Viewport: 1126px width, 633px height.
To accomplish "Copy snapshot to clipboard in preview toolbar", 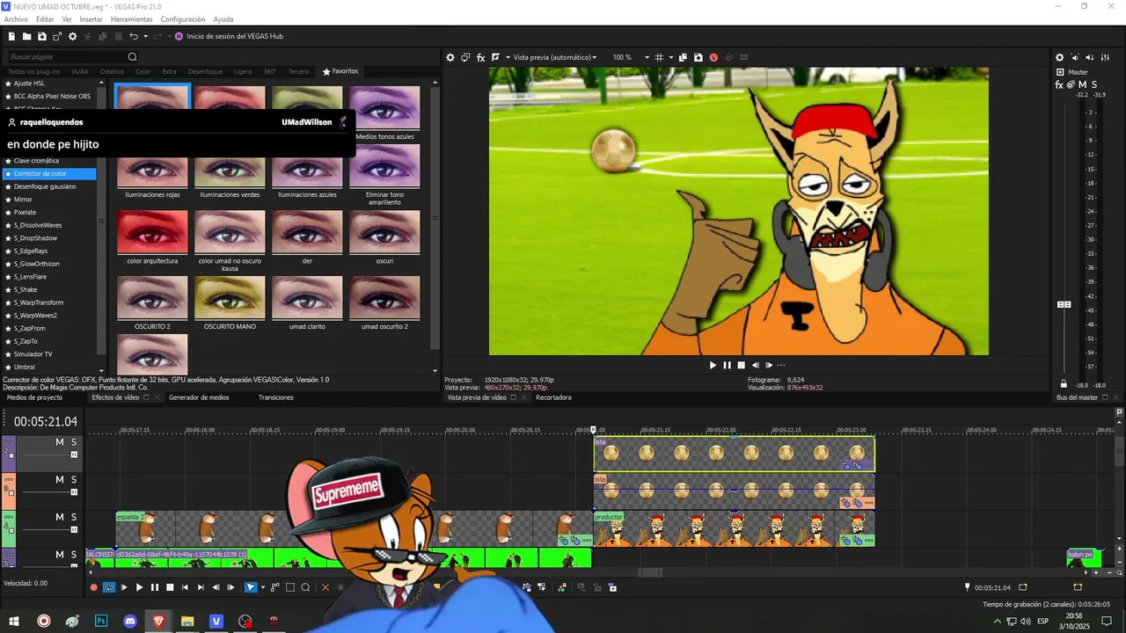I will point(684,57).
